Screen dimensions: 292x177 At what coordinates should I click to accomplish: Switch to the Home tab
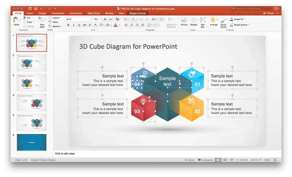click(x=18, y=13)
